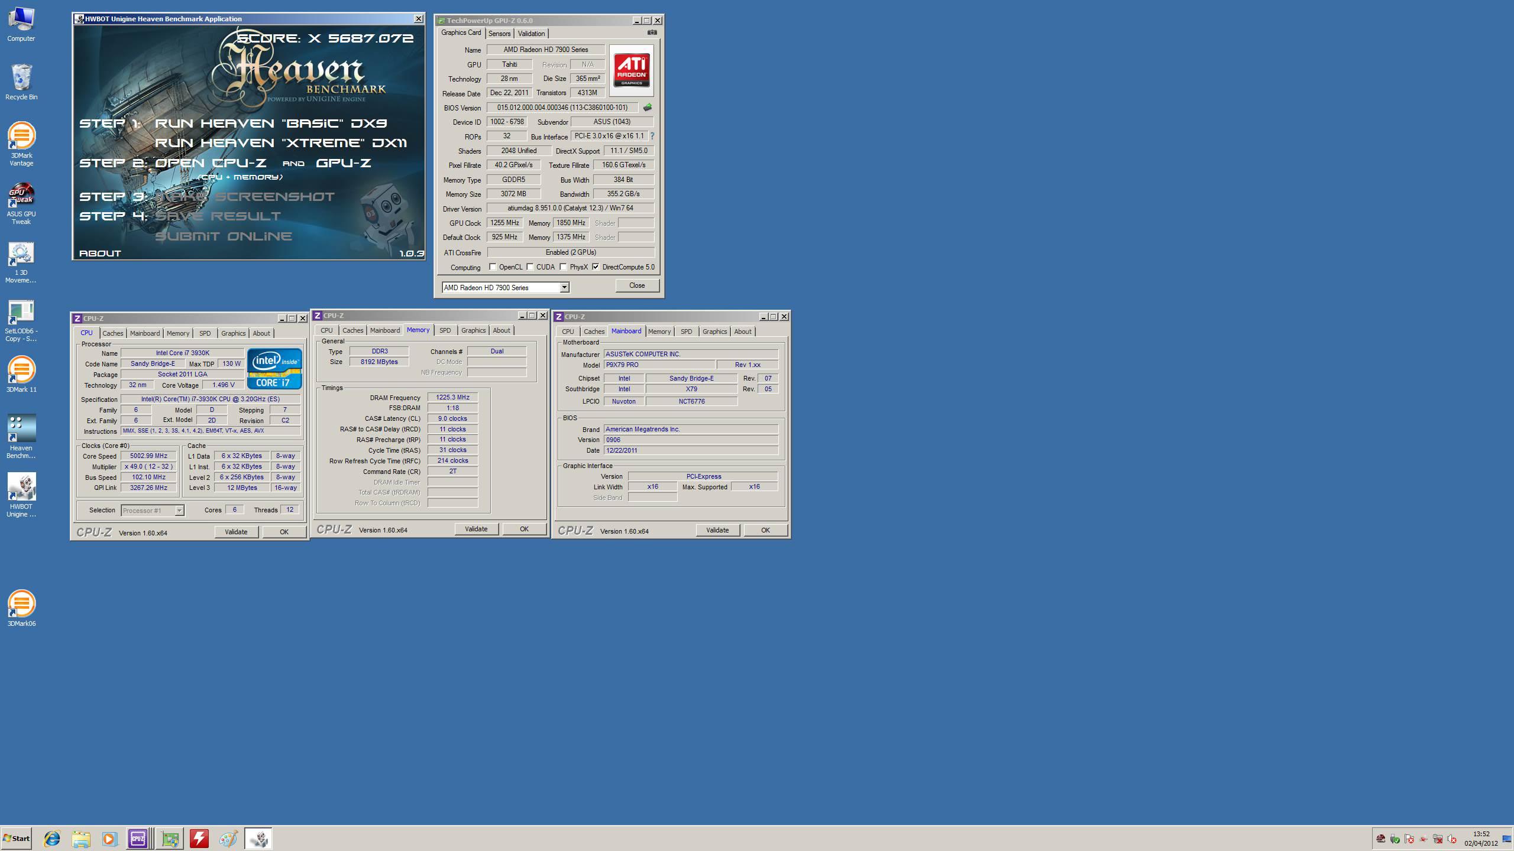
Task: Open the Computer desktop icon
Action: tap(21, 25)
